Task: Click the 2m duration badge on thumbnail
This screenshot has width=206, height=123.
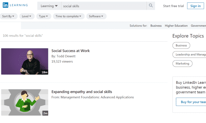Action: (45, 113)
